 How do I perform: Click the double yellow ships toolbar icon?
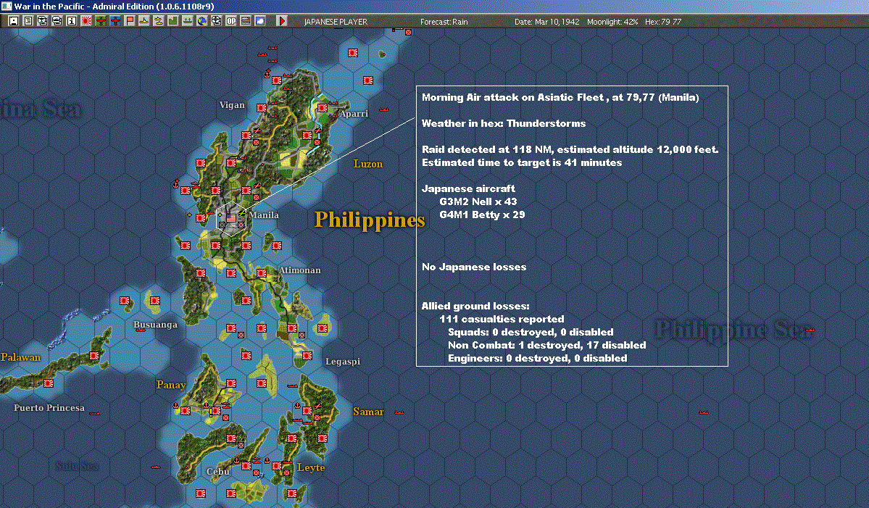[x=159, y=21]
